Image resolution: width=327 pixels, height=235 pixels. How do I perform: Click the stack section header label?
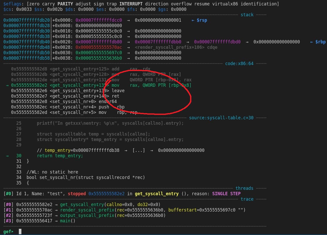point(247,15)
